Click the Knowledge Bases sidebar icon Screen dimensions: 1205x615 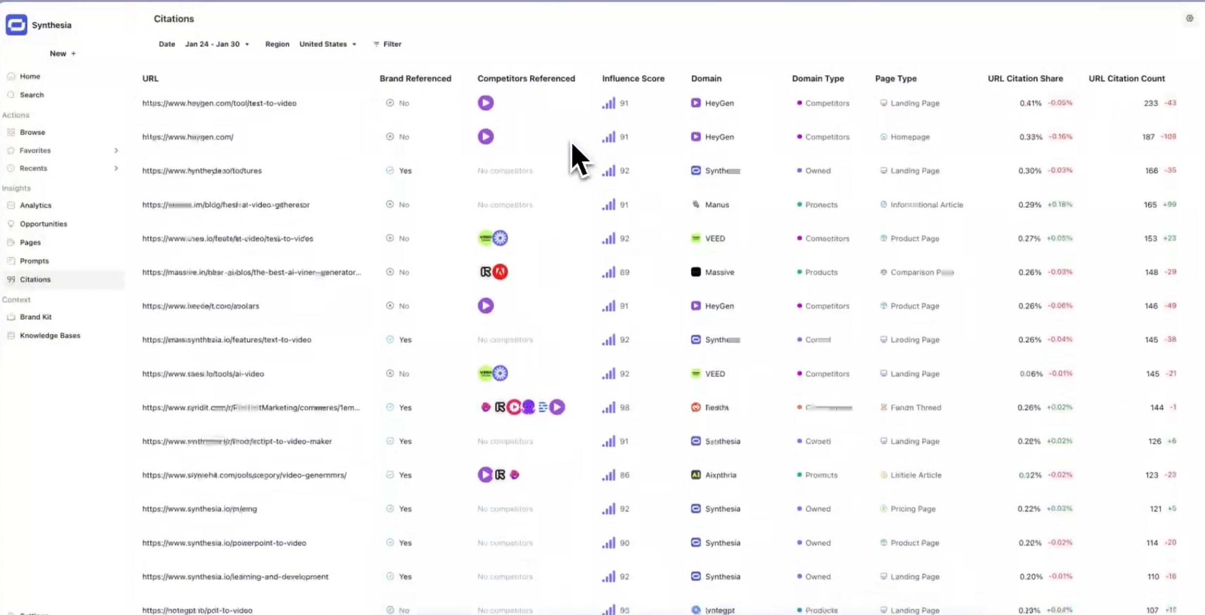(11, 335)
